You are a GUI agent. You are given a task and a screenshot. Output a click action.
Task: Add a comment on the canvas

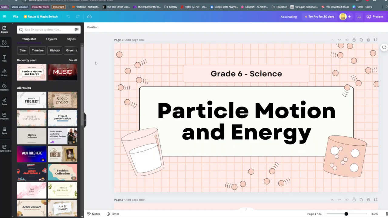coord(384,47)
